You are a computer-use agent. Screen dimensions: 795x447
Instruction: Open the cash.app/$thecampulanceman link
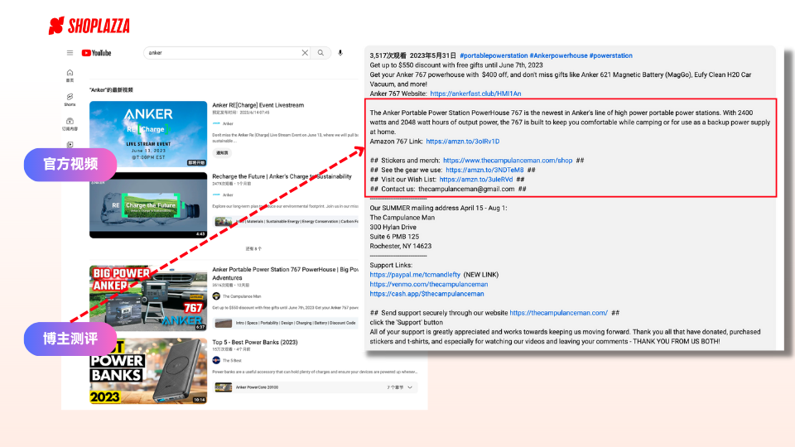pos(427,294)
